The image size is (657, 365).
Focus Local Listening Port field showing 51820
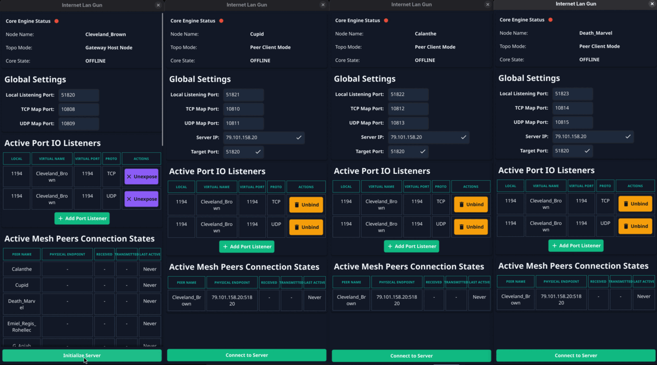click(79, 96)
